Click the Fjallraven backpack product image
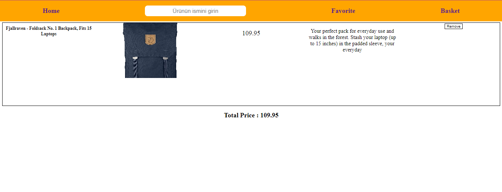502x192 pixels. click(150, 50)
